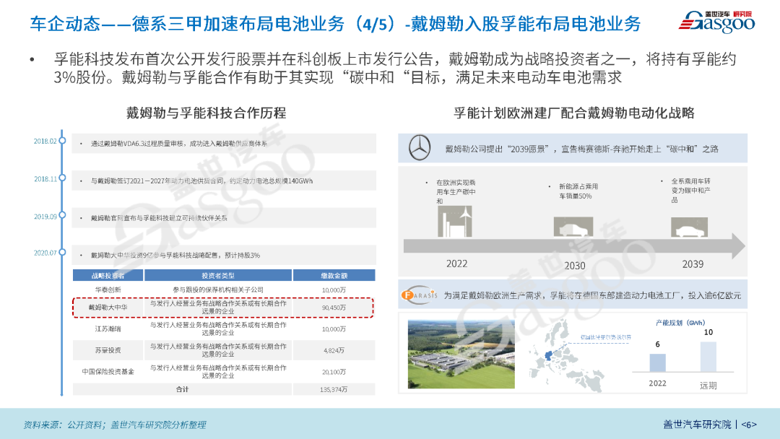
Task: Click the aerial photo of the battery factory
Action: 461,354
